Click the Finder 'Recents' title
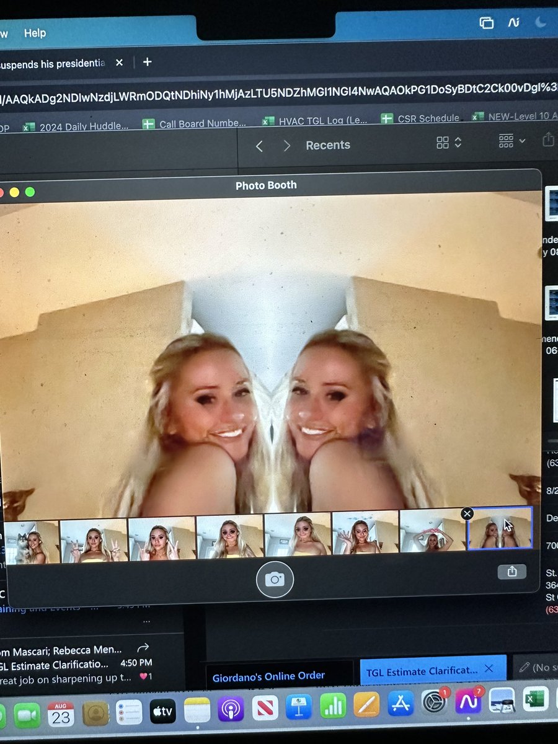 pyautogui.click(x=328, y=145)
